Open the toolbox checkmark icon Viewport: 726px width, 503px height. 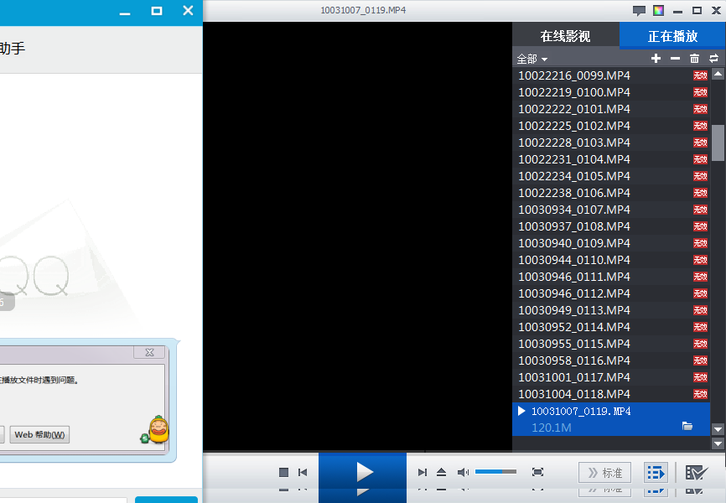pyautogui.click(x=697, y=473)
